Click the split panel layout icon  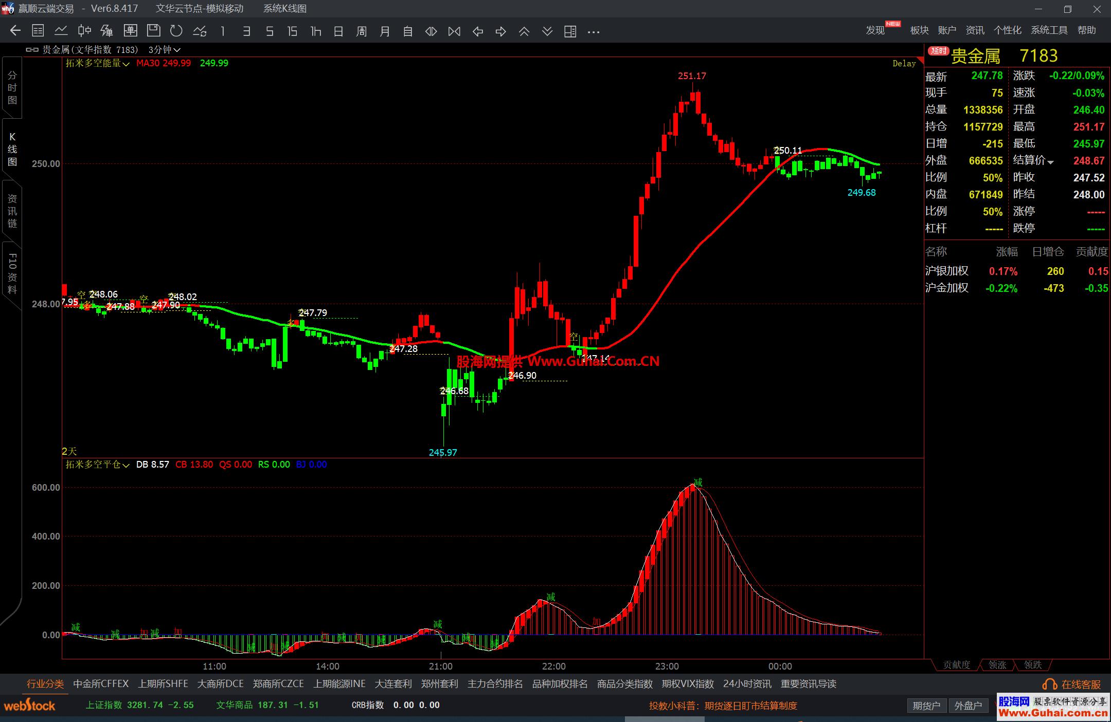click(570, 31)
